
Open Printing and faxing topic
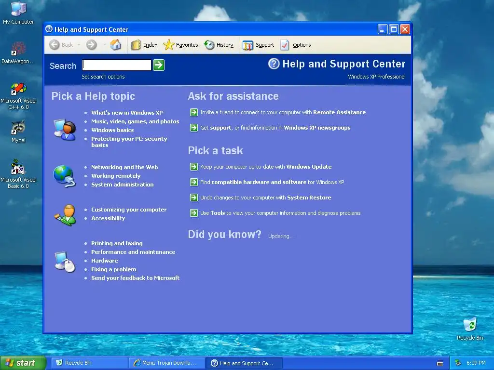click(x=117, y=243)
